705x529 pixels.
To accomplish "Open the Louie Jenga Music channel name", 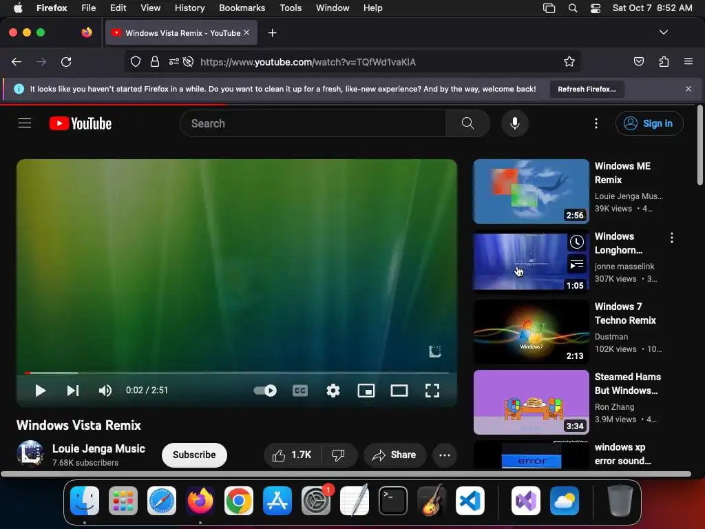I will 98,448.
